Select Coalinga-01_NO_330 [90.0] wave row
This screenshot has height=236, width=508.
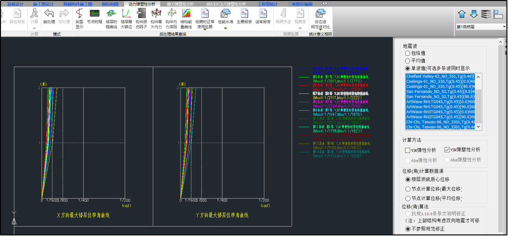pyautogui.click(x=440, y=87)
